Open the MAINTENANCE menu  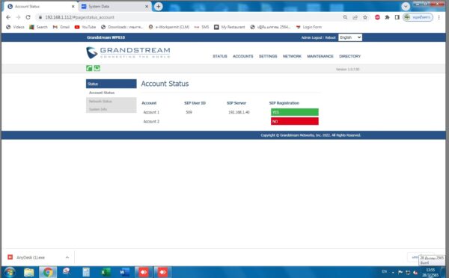[320, 56]
